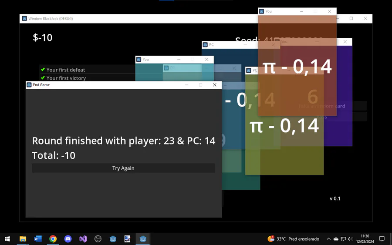Open Microsoft Word from the taskbar
Screen dimensions: 392x245
pyautogui.click(x=38, y=239)
